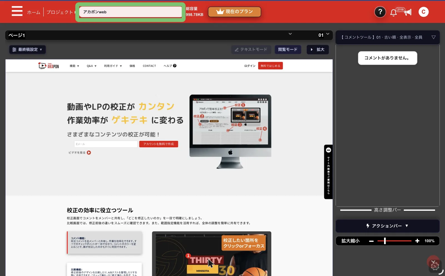Open Q&A menu in preview navbar
Image resolution: width=445 pixels, height=276 pixels.
coord(92,66)
